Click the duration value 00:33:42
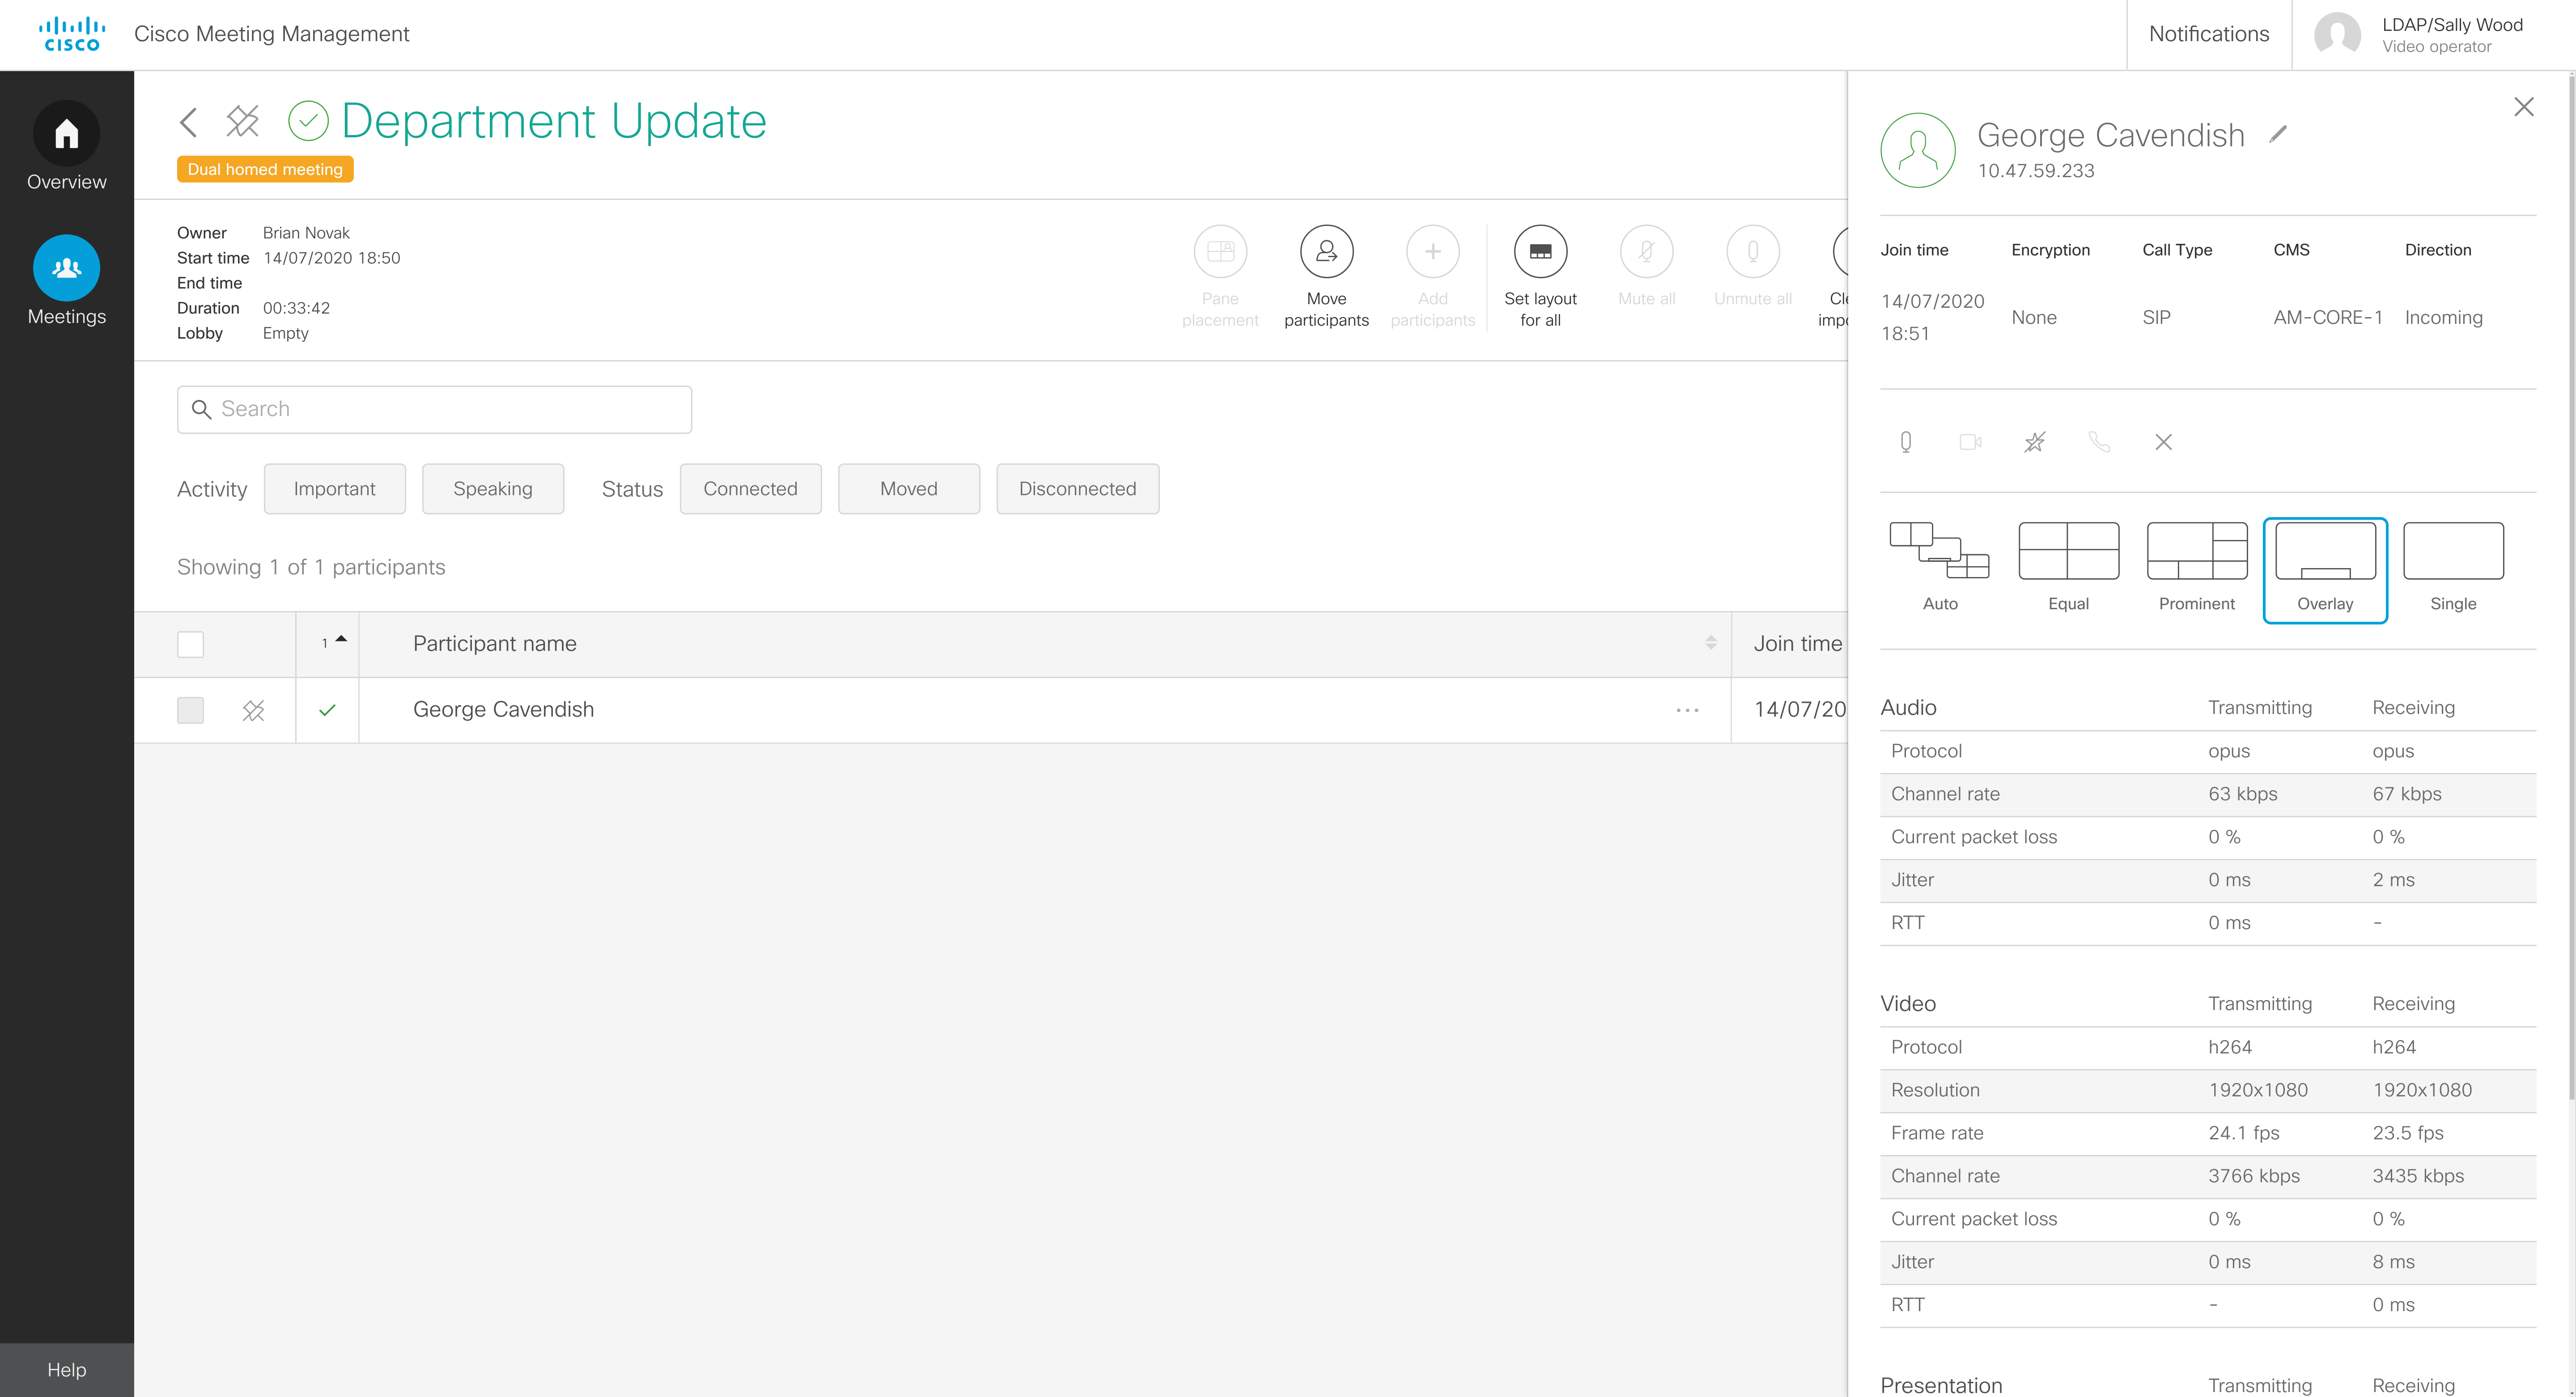The height and width of the screenshot is (1397, 2576). 296,308
